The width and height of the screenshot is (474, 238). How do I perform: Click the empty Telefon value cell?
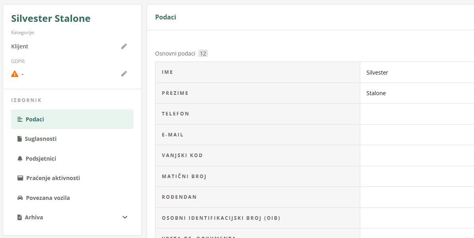point(417,114)
